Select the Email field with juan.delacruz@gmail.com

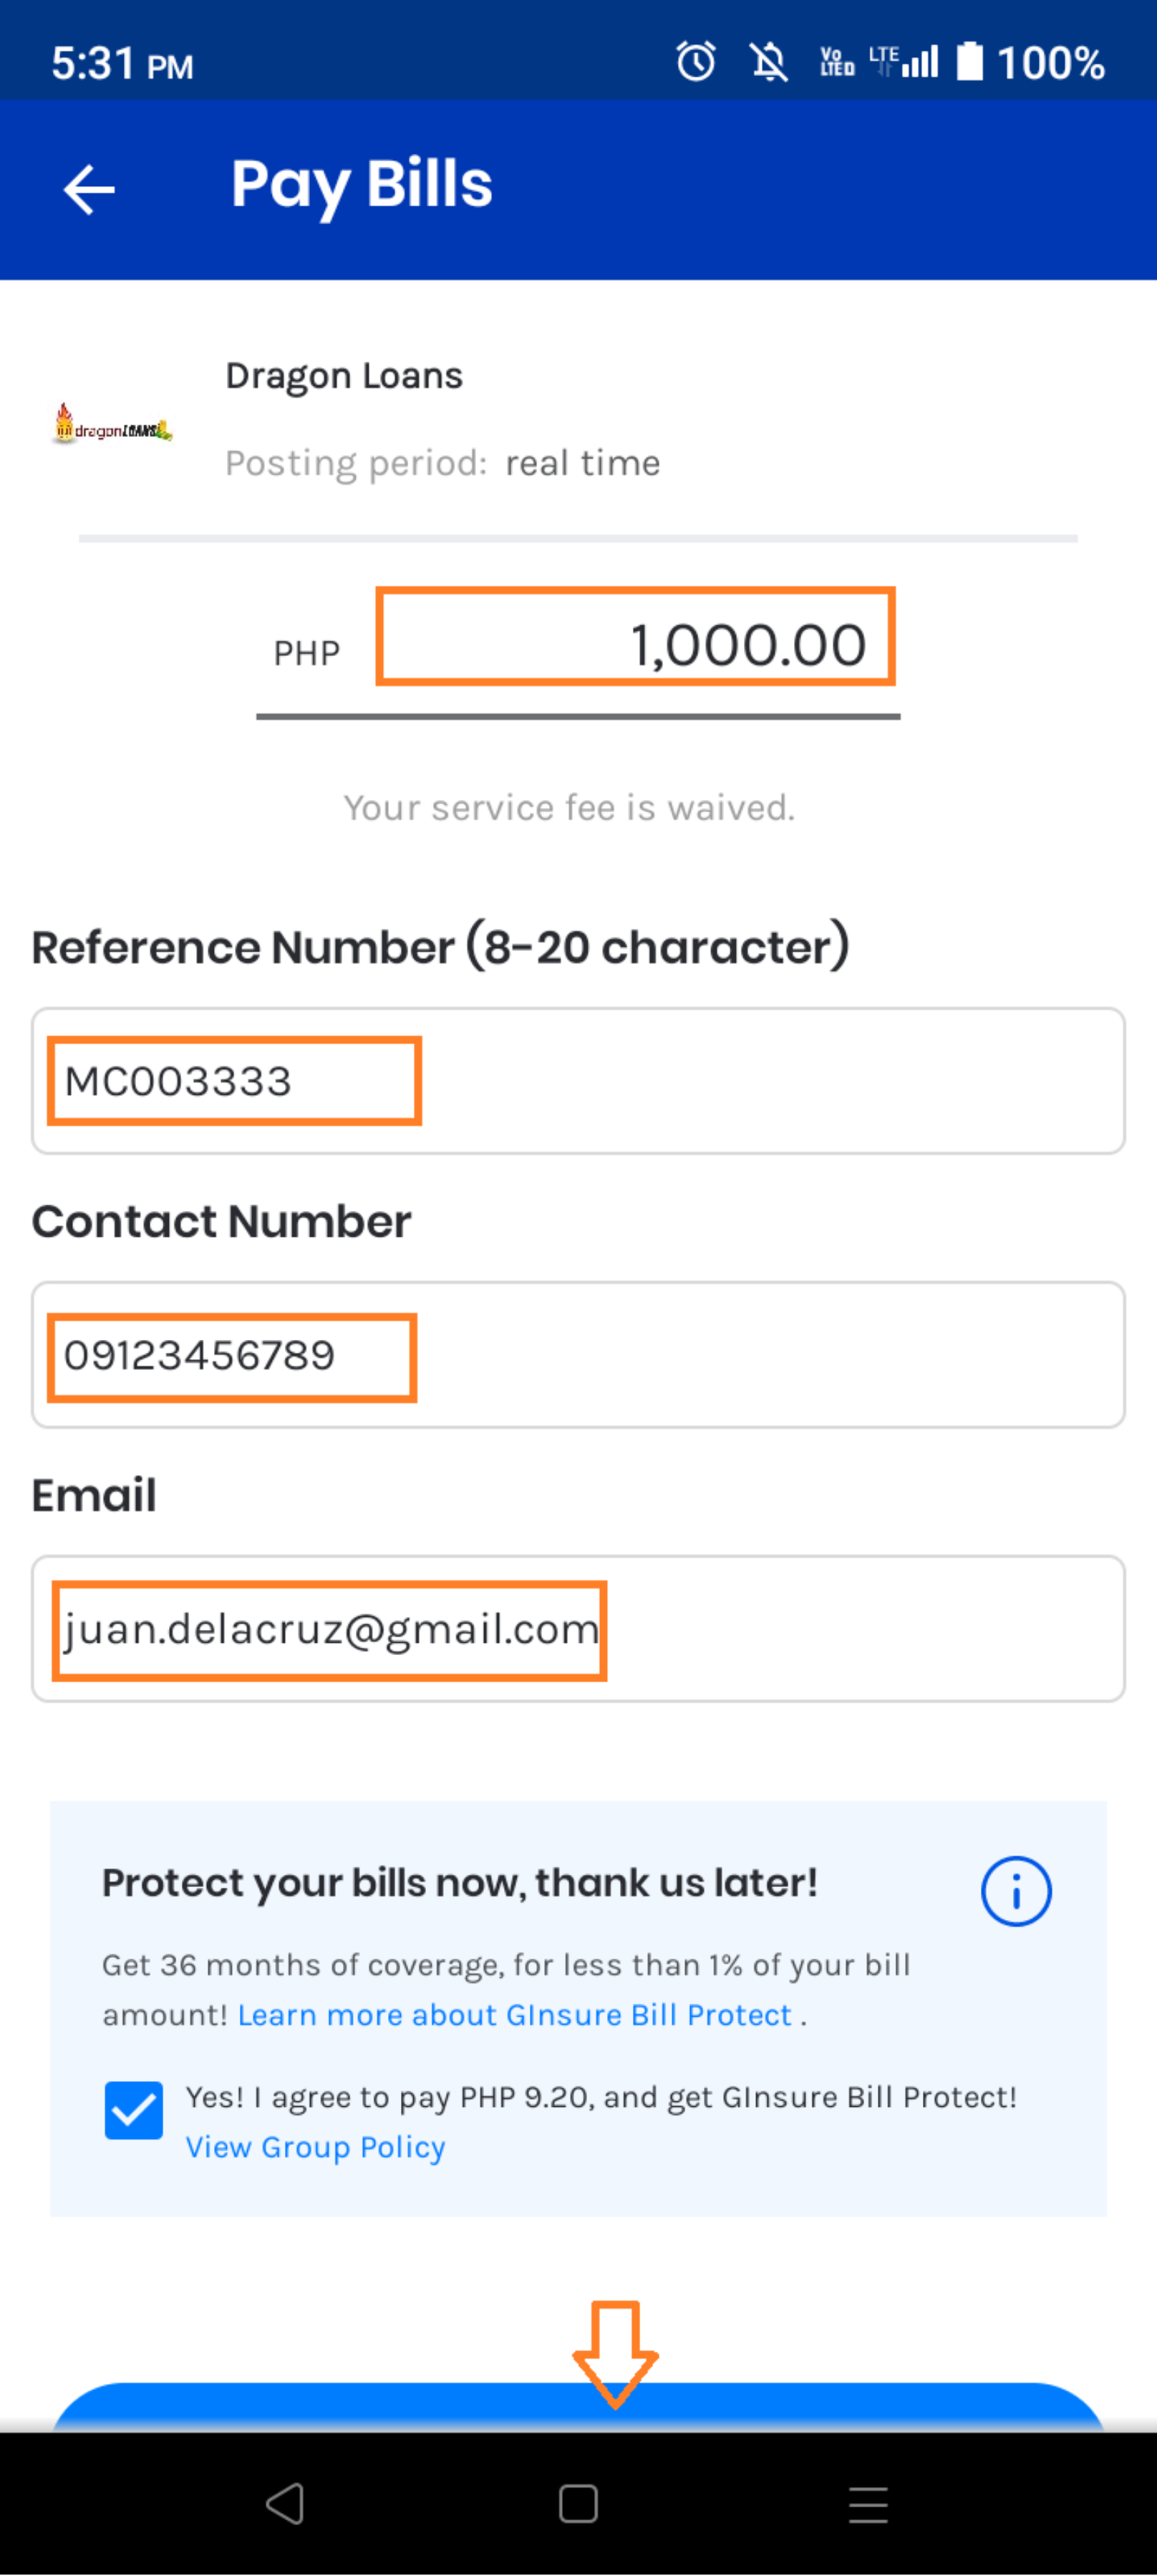(578, 1629)
